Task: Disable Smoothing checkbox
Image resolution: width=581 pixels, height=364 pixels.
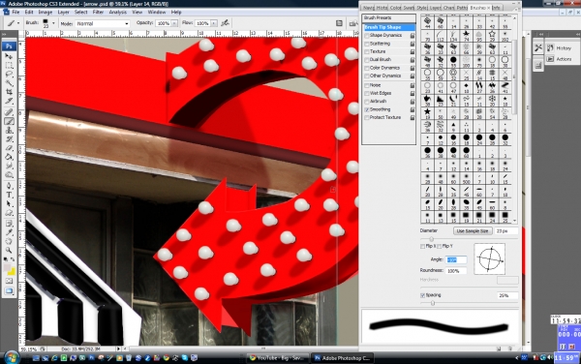Action: pyautogui.click(x=366, y=110)
